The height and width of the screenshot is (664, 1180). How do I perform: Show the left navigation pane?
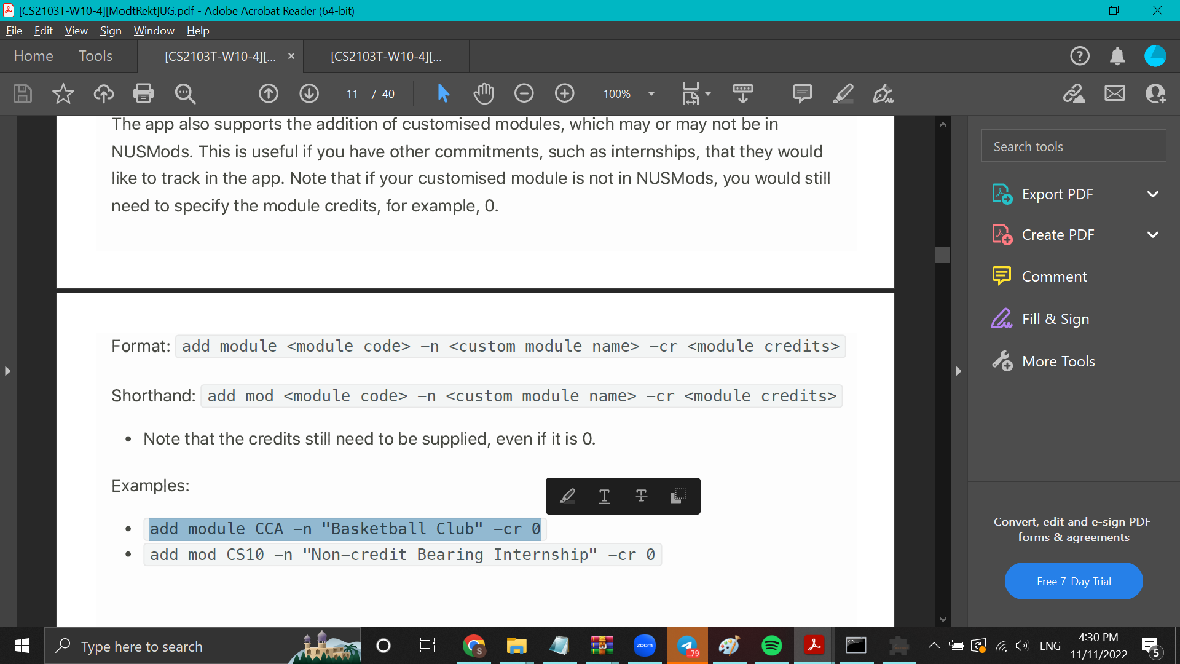(7, 371)
